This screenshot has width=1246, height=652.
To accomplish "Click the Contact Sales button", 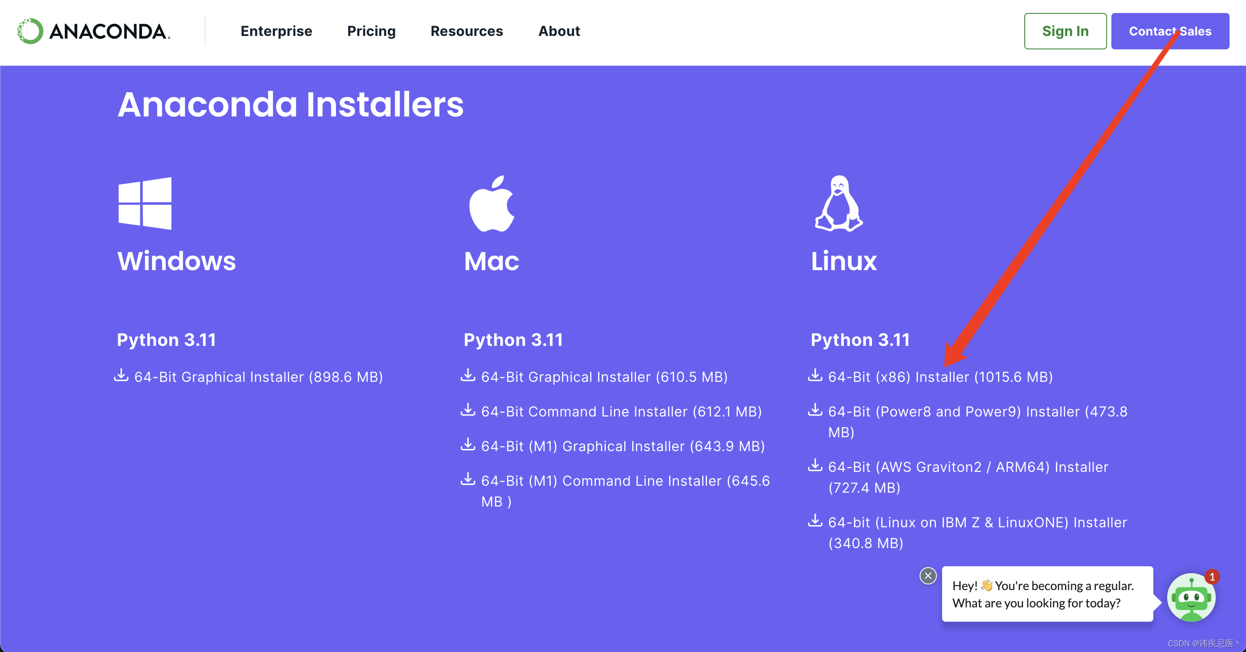I will [x=1170, y=31].
